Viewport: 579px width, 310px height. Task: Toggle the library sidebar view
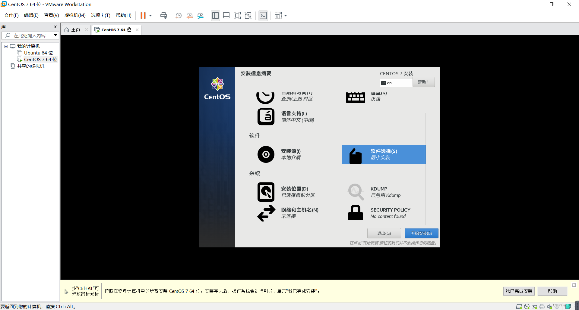215,16
